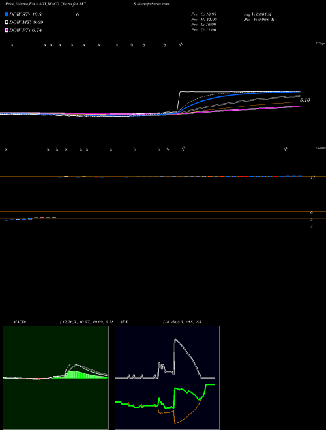
Task: Click the 'Avg V: 0.001 M' volume text
Action: coord(258,14)
